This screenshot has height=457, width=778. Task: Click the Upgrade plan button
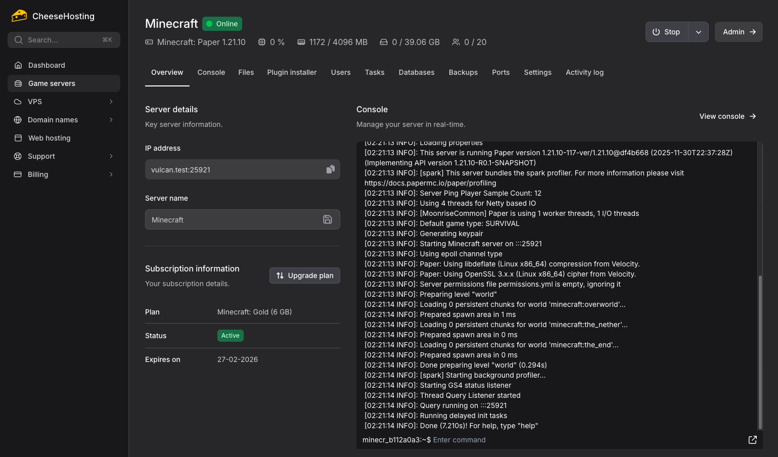pyautogui.click(x=304, y=276)
